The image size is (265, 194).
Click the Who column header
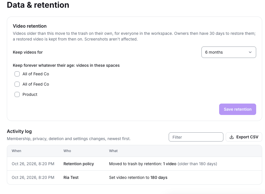[67, 151]
